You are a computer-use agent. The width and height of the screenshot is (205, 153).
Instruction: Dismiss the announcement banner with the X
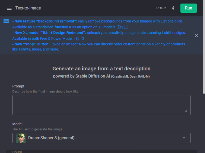click(196, 35)
